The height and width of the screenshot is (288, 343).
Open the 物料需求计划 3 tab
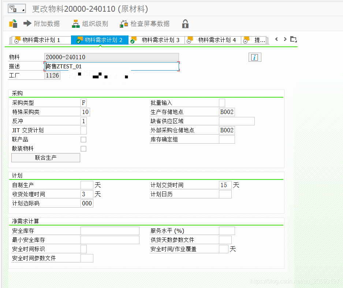coord(157,40)
